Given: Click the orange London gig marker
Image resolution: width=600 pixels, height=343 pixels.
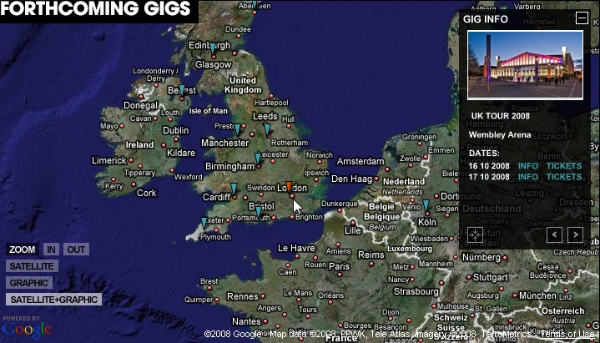Looking at the screenshot, I should click(x=289, y=187).
